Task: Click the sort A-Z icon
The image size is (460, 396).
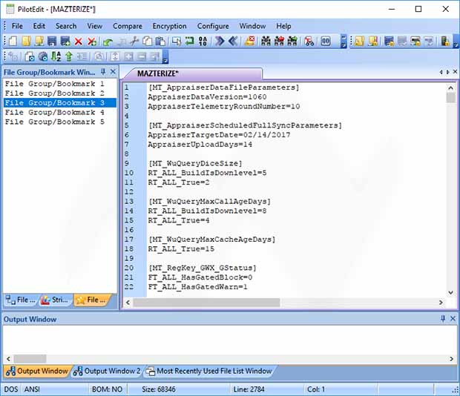Action: 56,56
